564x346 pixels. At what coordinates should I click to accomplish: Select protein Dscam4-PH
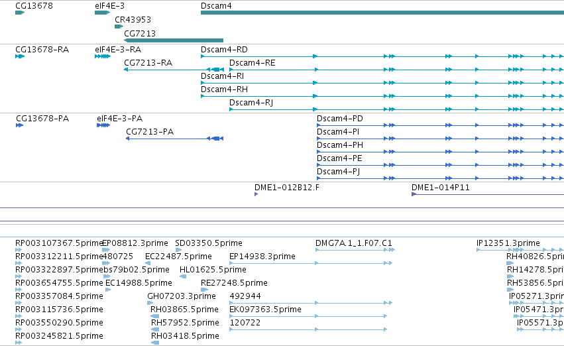pyautogui.click(x=340, y=145)
